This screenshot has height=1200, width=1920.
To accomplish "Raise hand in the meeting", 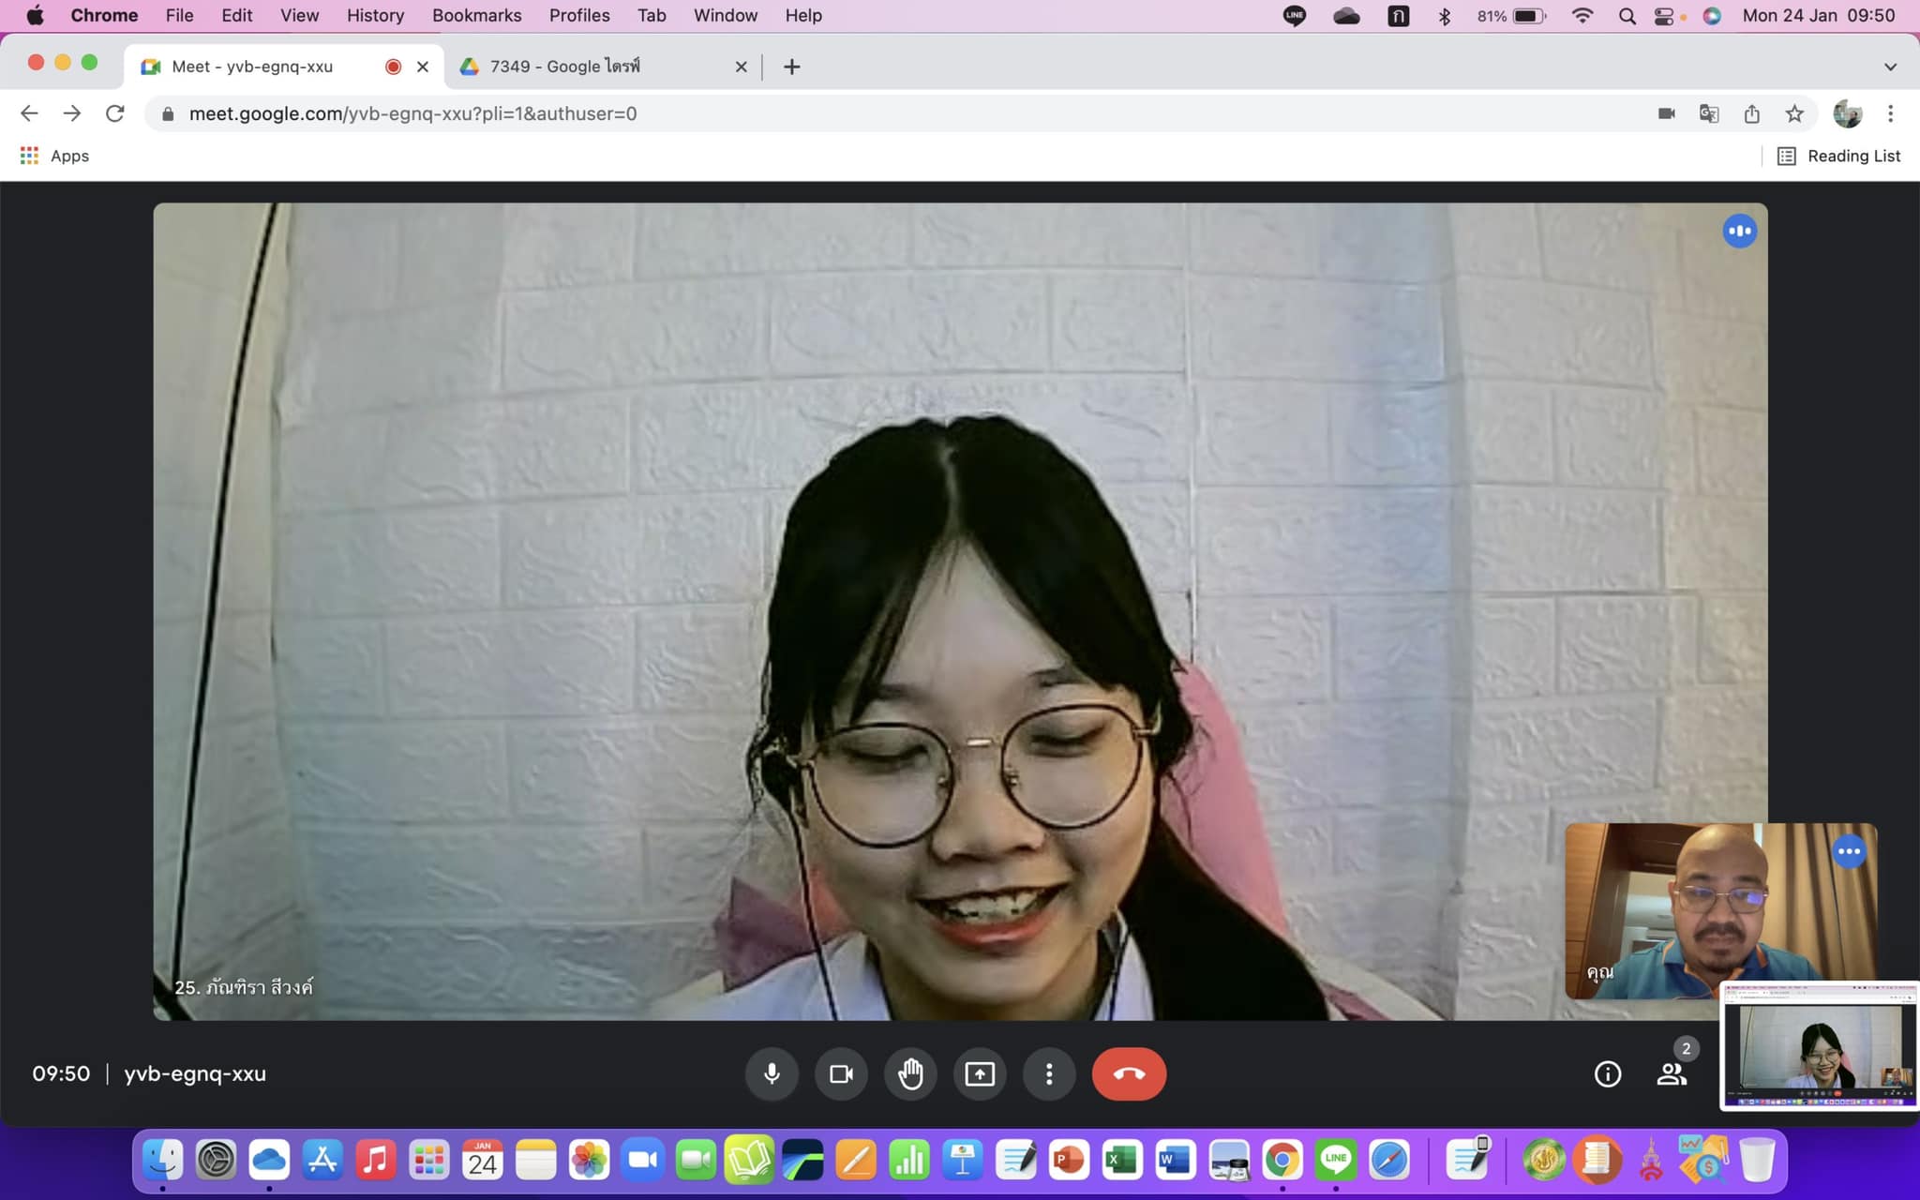I will click(x=910, y=1073).
